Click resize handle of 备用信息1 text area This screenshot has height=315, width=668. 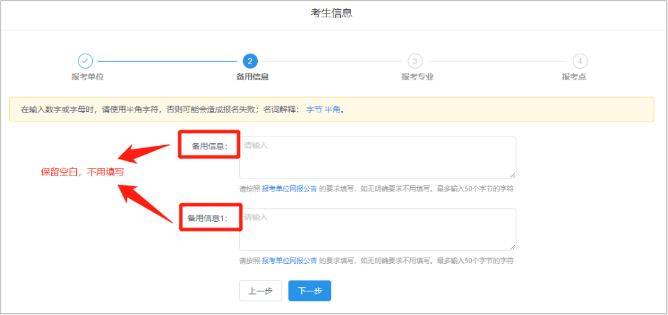click(513, 247)
